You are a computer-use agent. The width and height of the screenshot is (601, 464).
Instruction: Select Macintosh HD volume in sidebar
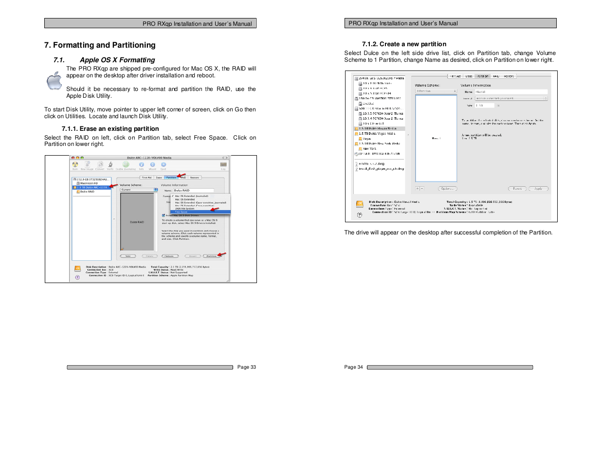[x=88, y=183]
